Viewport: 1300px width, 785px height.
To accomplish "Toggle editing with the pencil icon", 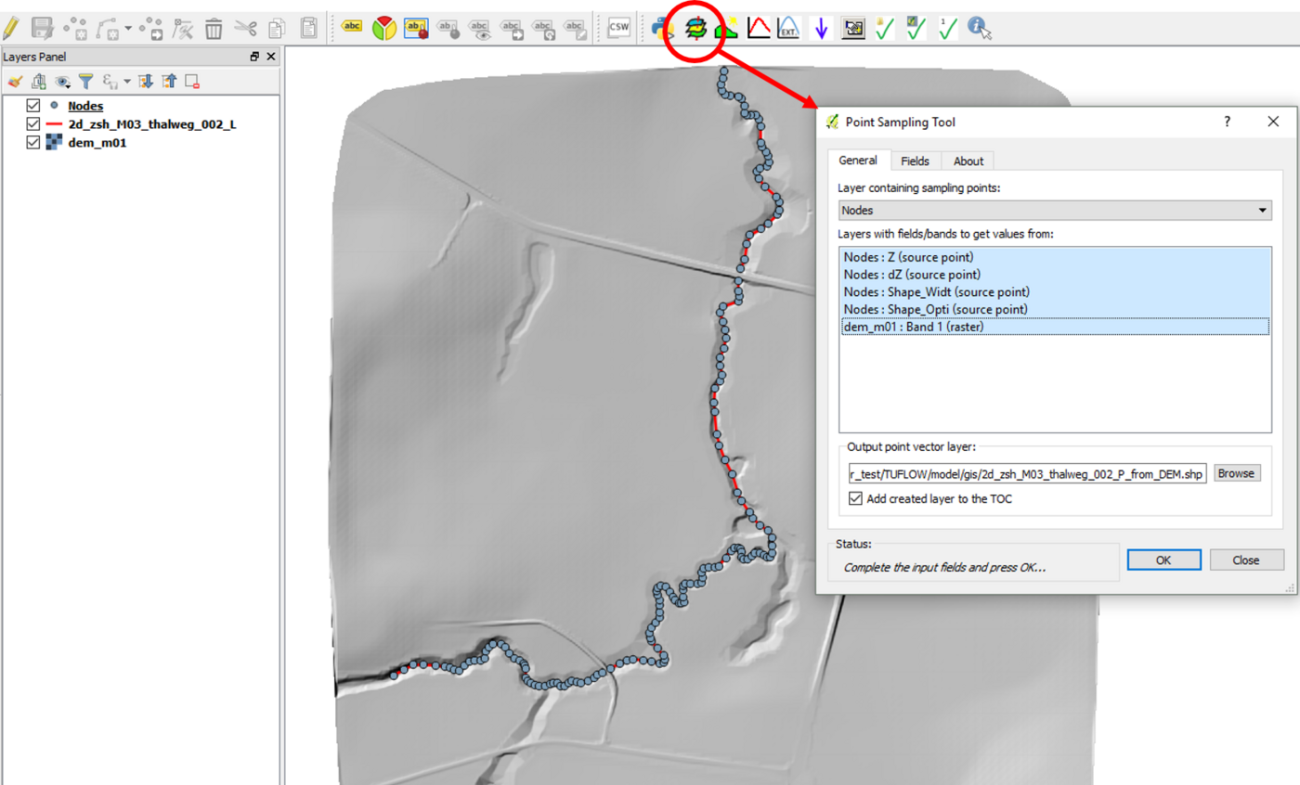I will point(11,29).
